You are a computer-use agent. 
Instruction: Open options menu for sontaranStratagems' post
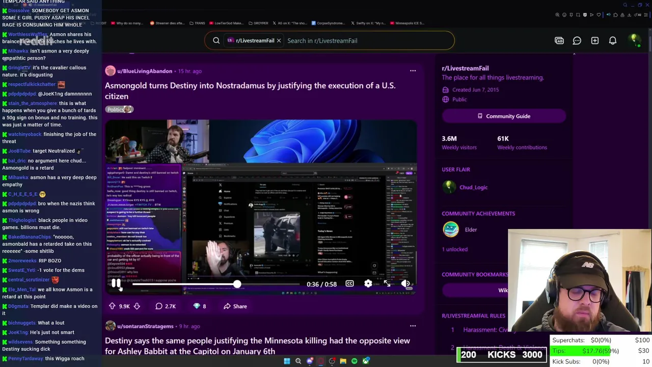pyautogui.click(x=413, y=326)
